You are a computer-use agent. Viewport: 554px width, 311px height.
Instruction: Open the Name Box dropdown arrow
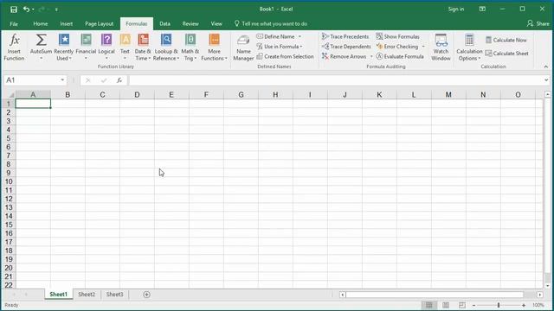[x=62, y=80]
